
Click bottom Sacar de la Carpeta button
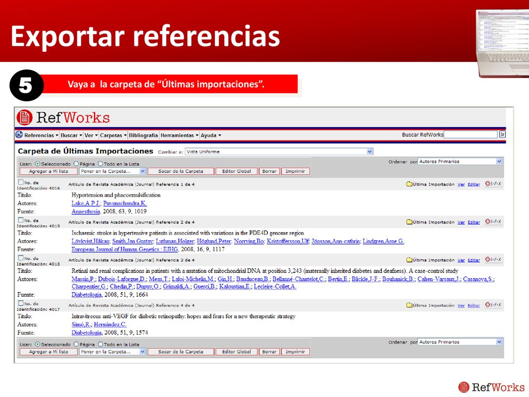pos(181,352)
